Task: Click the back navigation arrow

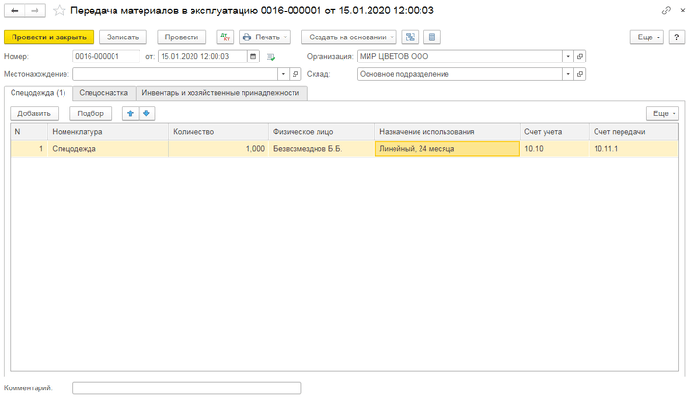Action: [14, 11]
